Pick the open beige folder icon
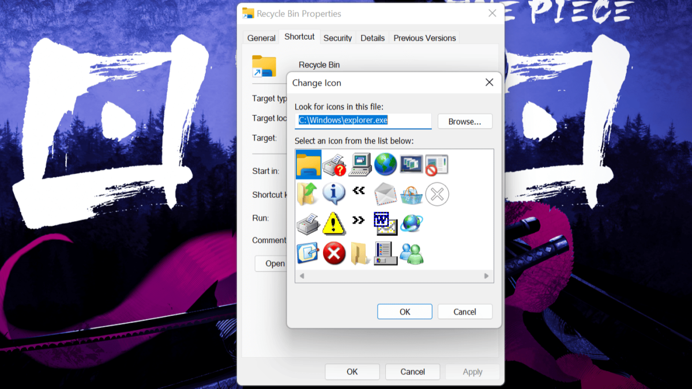The image size is (692, 389). click(360, 253)
